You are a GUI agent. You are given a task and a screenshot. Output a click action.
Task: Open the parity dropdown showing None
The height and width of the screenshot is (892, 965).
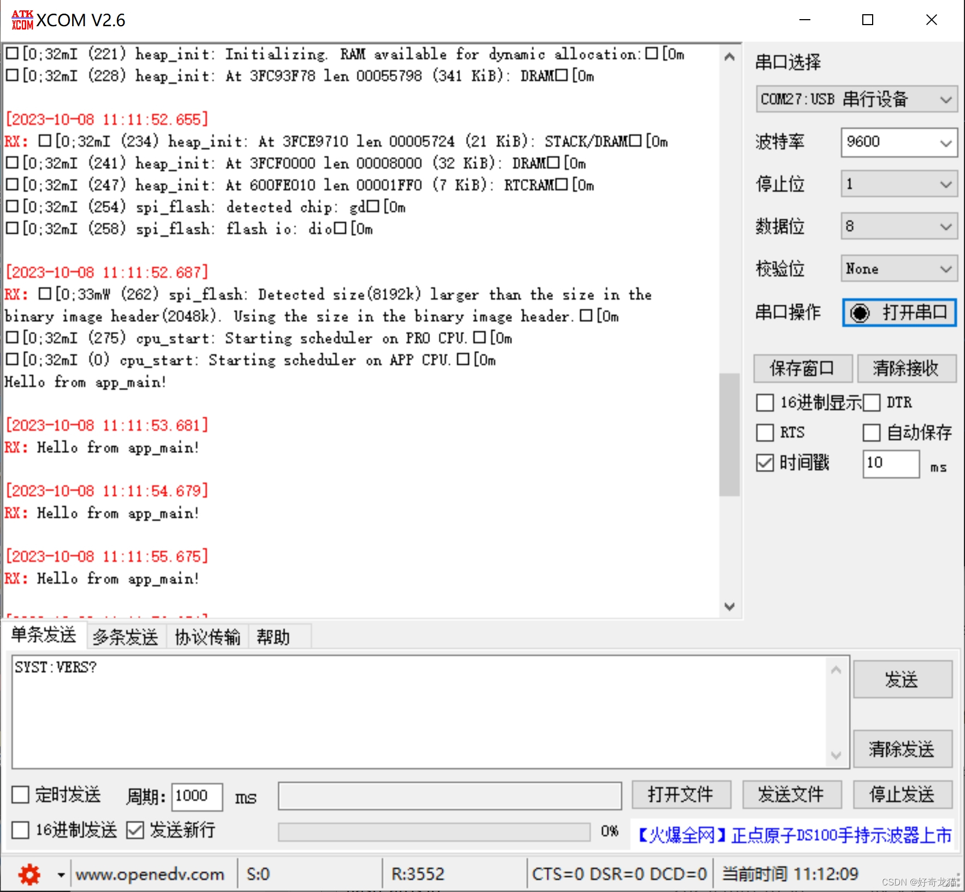[x=899, y=268]
